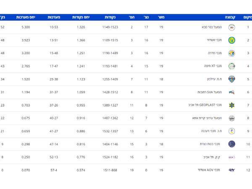The height and width of the screenshot is (189, 252).
Task: Click the מערכות column header
Action: pos(54,17)
